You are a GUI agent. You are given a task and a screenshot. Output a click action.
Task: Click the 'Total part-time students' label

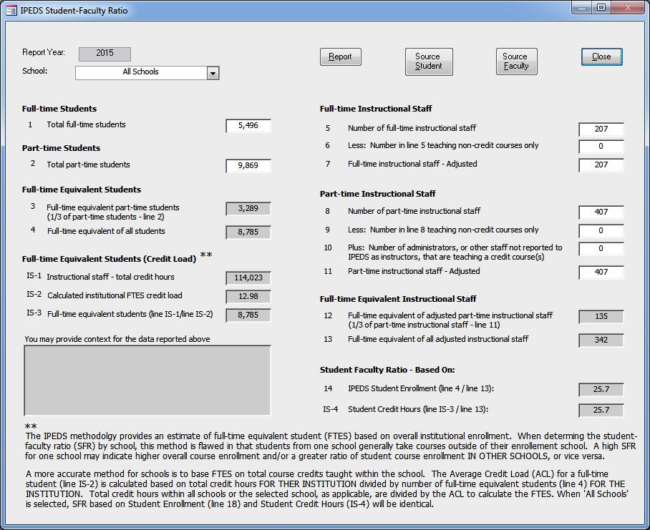pyautogui.click(x=88, y=165)
